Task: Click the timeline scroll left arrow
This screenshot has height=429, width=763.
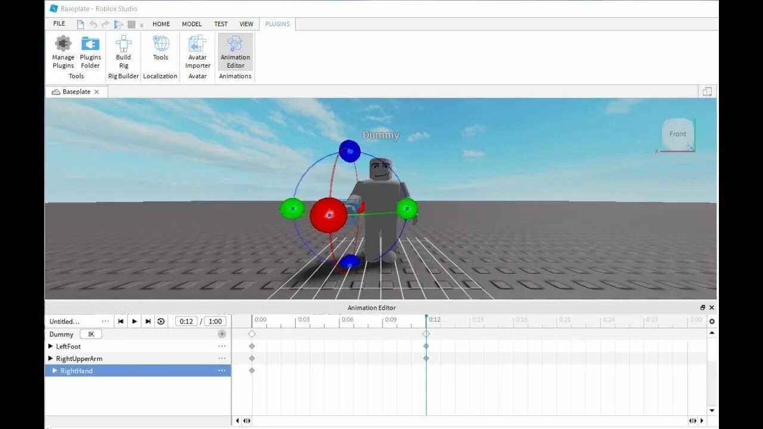Action: pos(237,421)
